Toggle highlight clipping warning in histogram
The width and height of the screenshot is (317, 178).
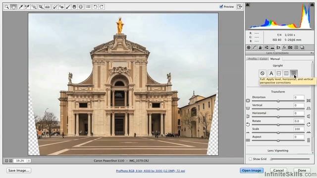(x=312, y=4)
